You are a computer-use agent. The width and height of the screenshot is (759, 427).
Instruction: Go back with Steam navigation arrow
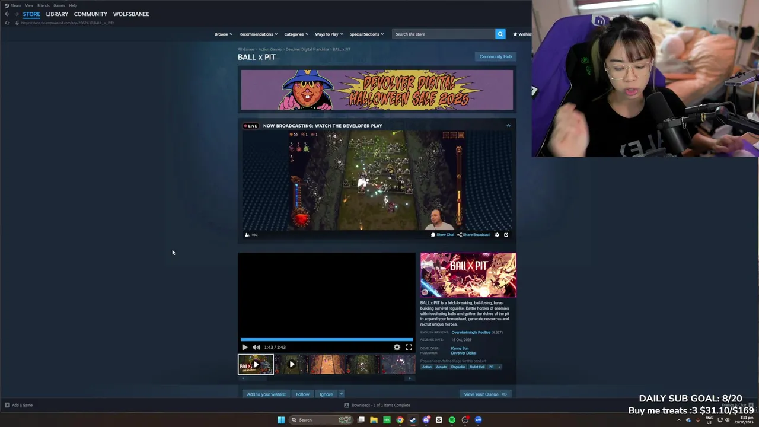tap(7, 14)
